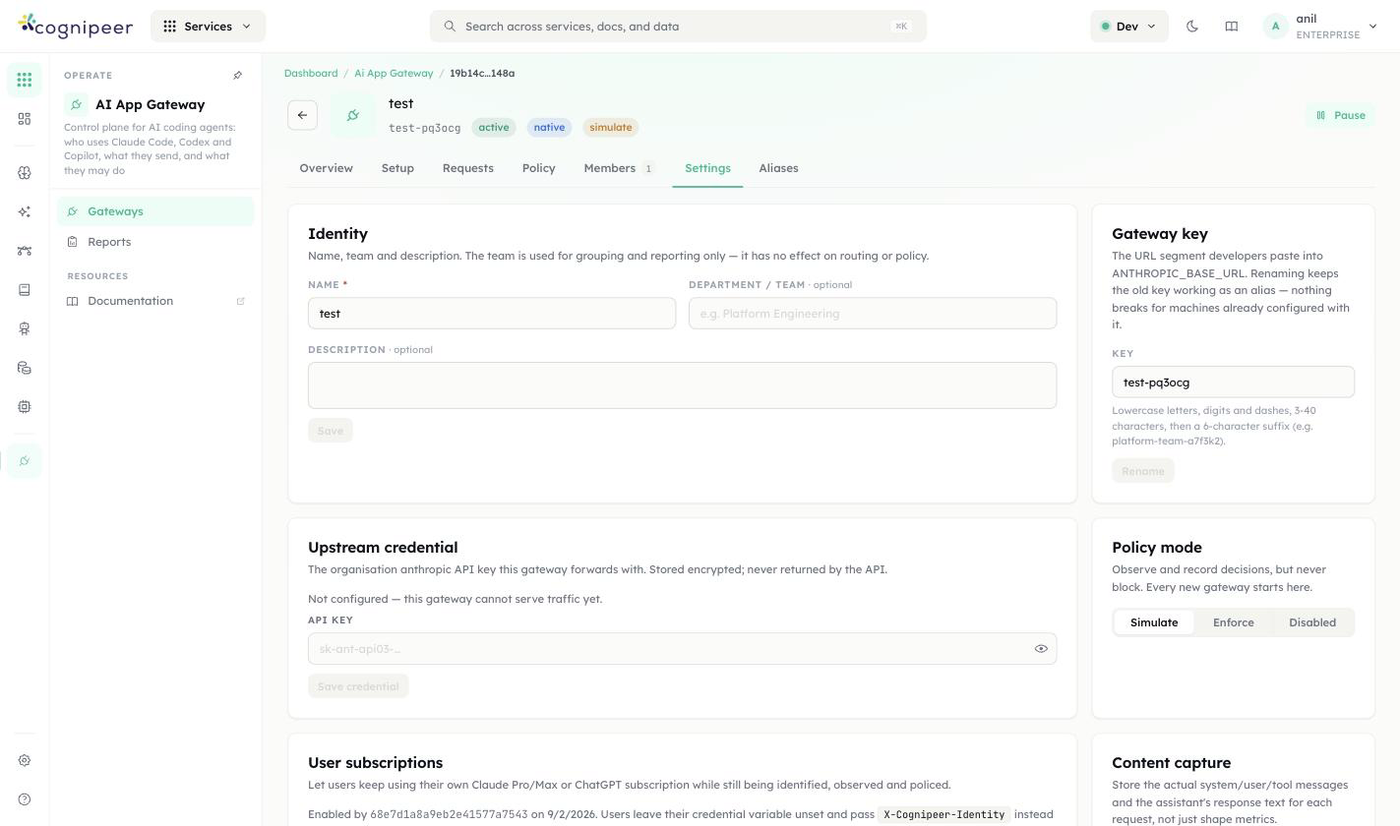Switch to the Requests tab
Screen dimensions: 1400x826
(x=467, y=168)
